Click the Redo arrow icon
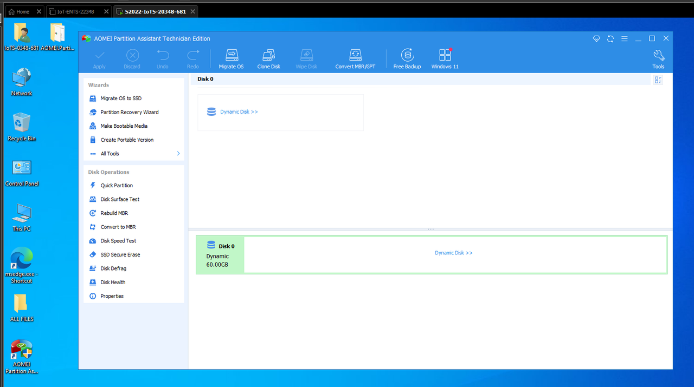Image resolution: width=694 pixels, height=387 pixels. (x=193, y=55)
